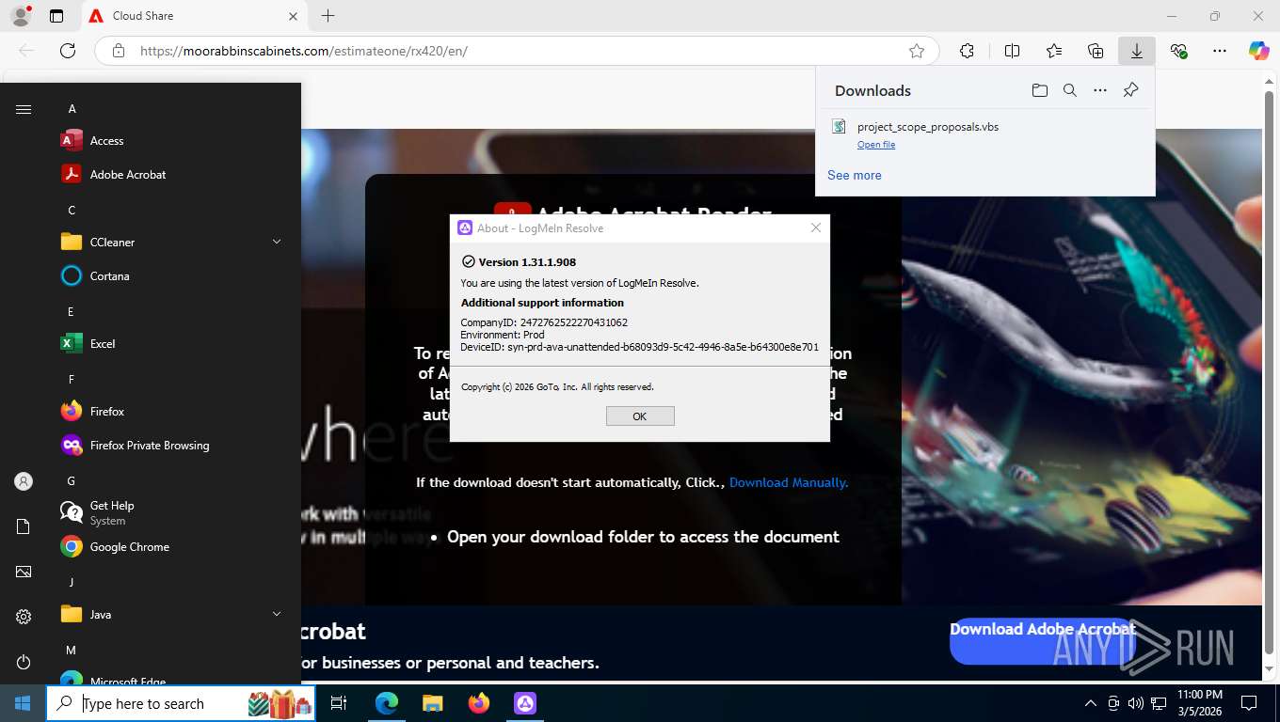
Task: Open a new browser tab
Action: pos(328,16)
